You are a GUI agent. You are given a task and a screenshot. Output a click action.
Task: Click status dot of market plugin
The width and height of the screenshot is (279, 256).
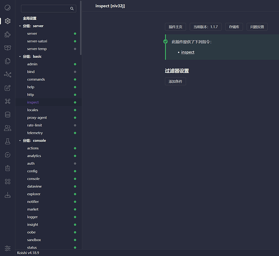75,209
